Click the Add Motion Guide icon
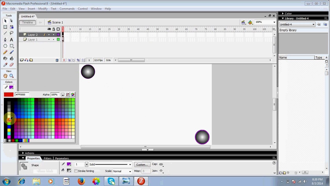330x186 pixels. pyautogui.click(x=26, y=60)
